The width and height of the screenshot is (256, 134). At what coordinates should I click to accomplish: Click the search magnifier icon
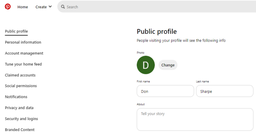(x=63, y=7)
